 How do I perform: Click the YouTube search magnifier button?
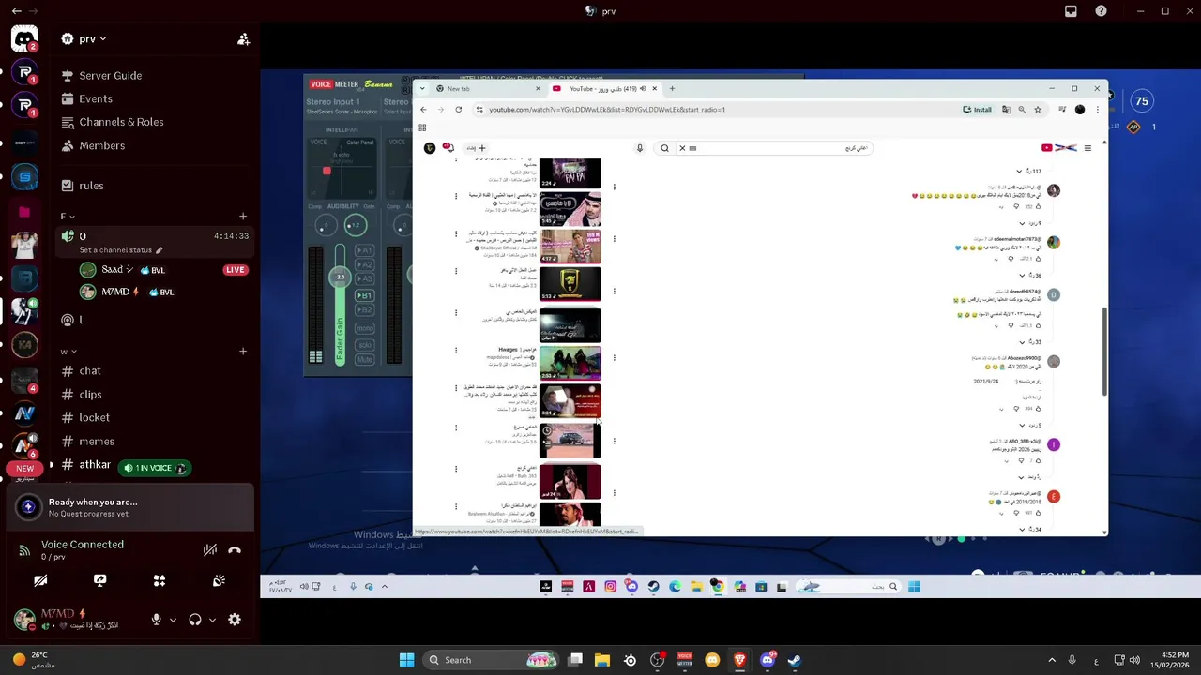[664, 148]
